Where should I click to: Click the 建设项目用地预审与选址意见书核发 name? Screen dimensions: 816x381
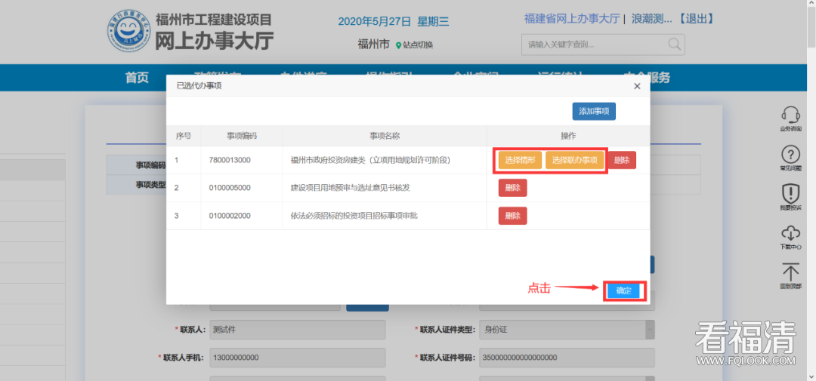(351, 188)
